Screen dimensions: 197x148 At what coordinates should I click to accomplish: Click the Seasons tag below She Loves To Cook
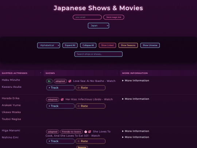coord(82,147)
